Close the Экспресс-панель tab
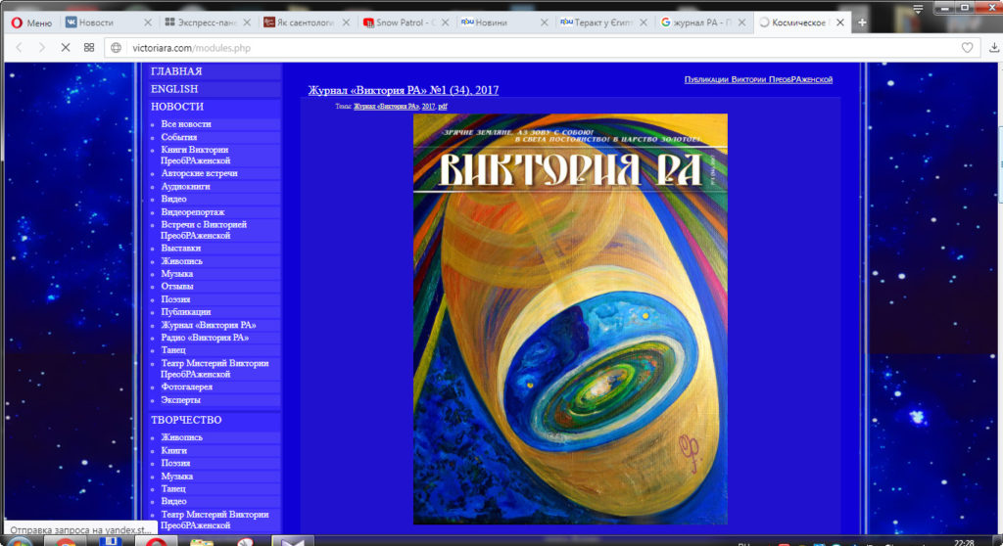Screen dimensions: 1003x546 pyautogui.click(x=247, y=23)
